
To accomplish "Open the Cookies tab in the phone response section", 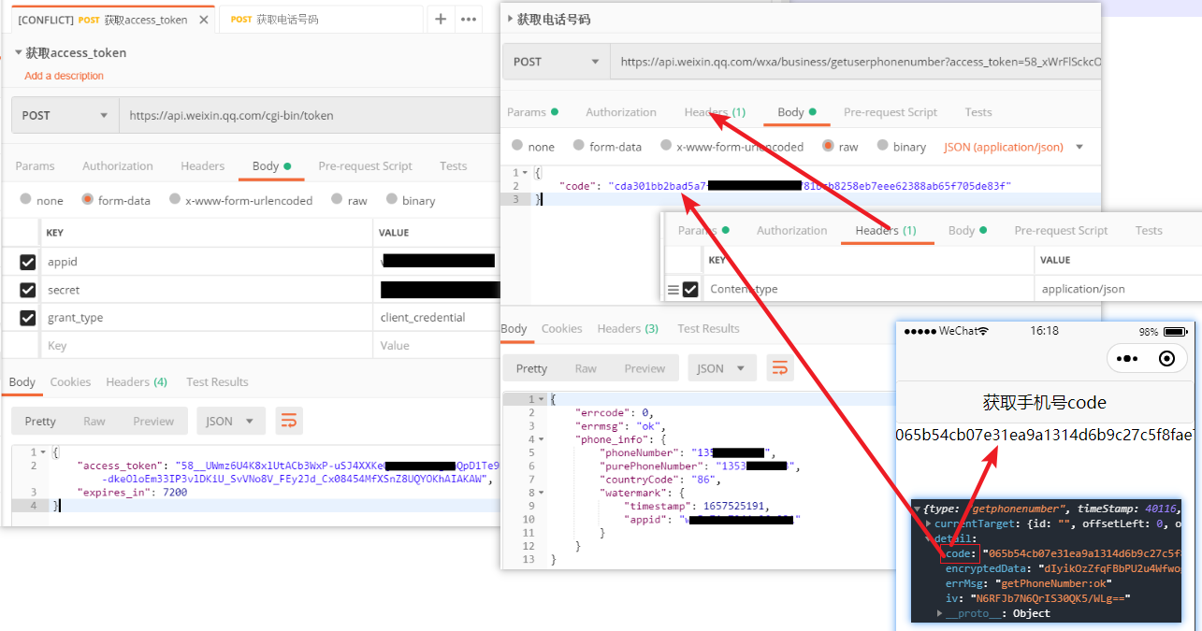I will (x=561, y=328).
